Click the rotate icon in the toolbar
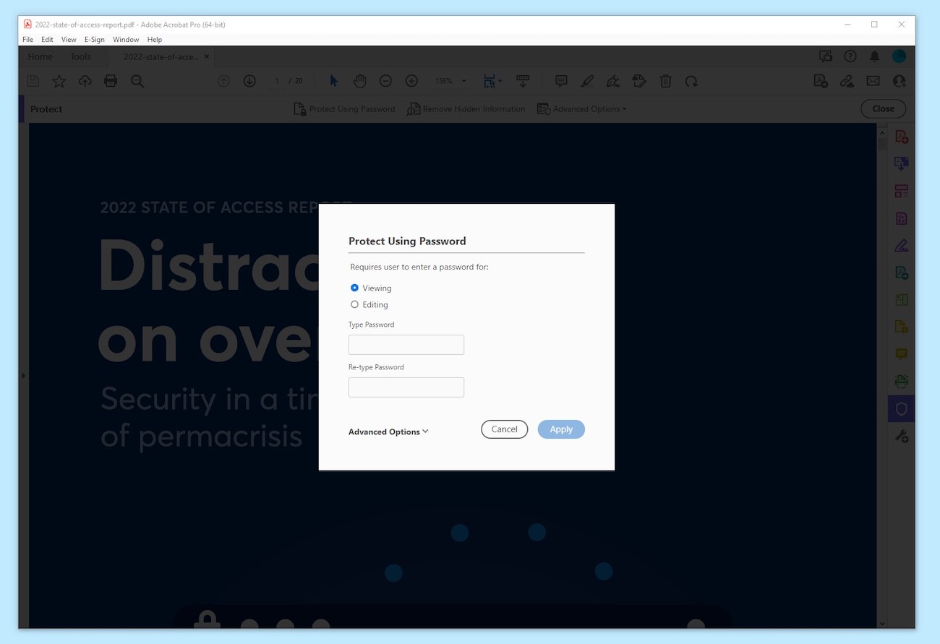Viewport: 940px width, 644px height. [691, 81]
